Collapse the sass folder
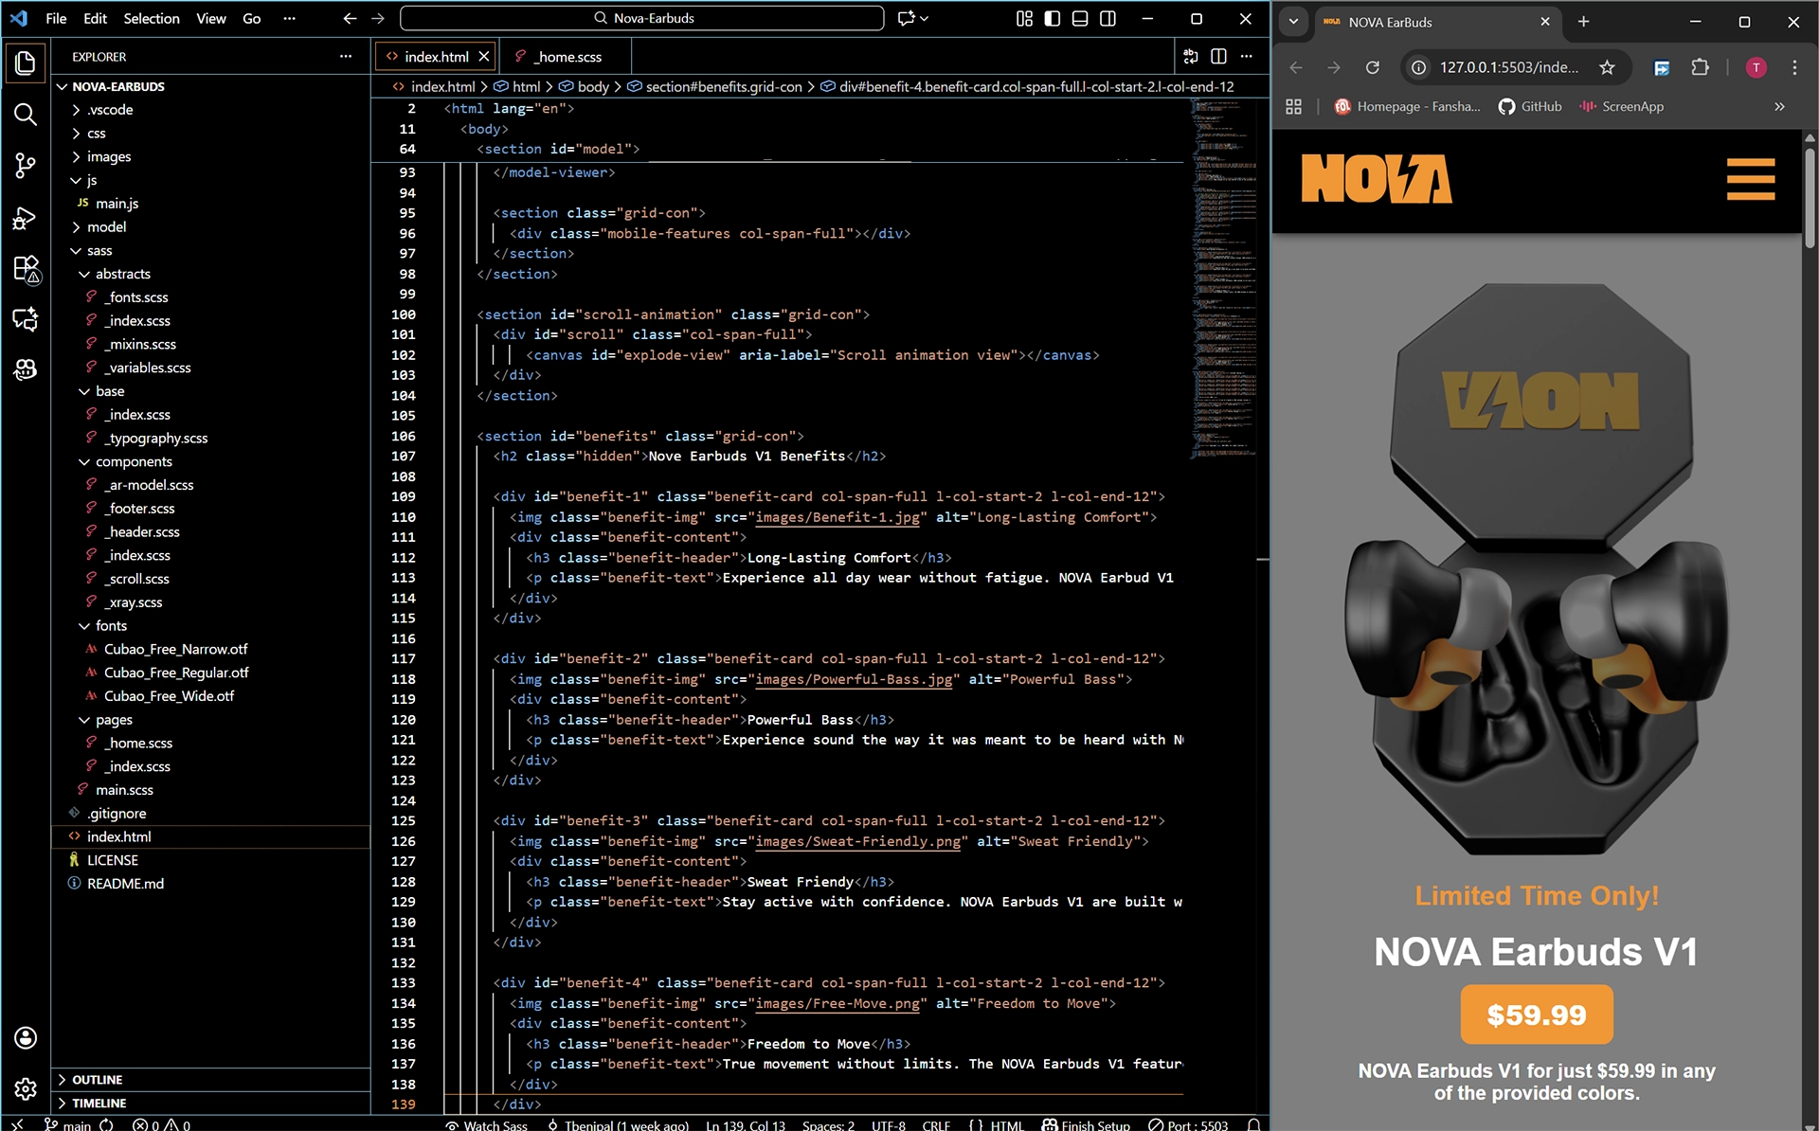The width and height of the screenshot is (1819, 1131). (x=98, y=250)
